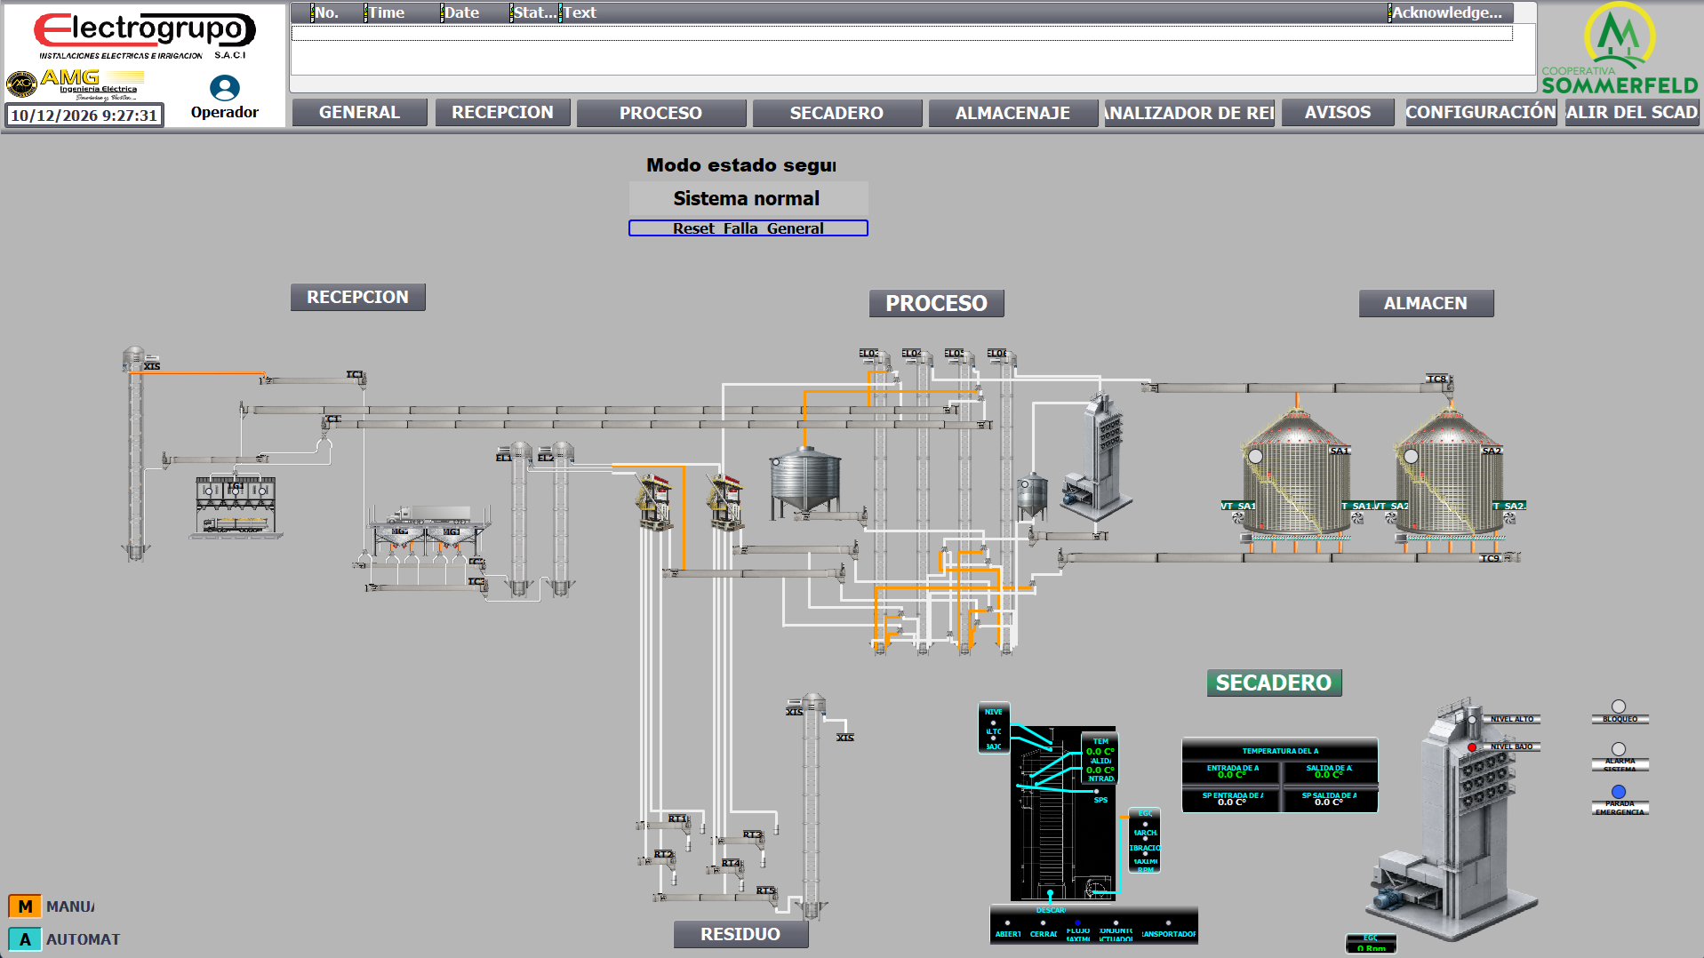Screen dimensions: 1704x958
Task: Click the tall reception elevator leg
Action: [135, 453]
